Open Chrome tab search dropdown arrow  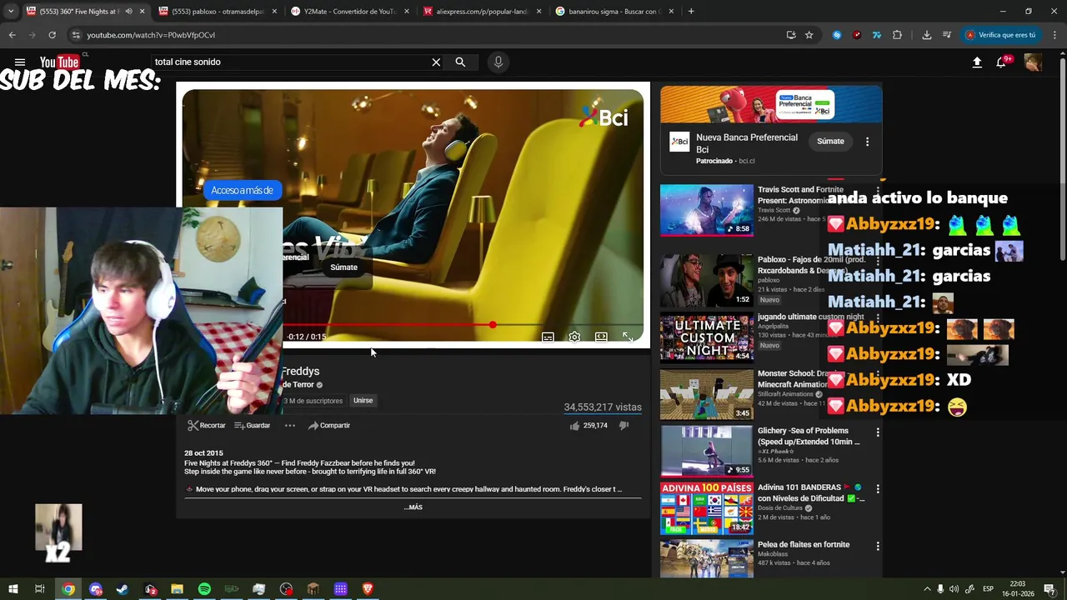(11, 12)
